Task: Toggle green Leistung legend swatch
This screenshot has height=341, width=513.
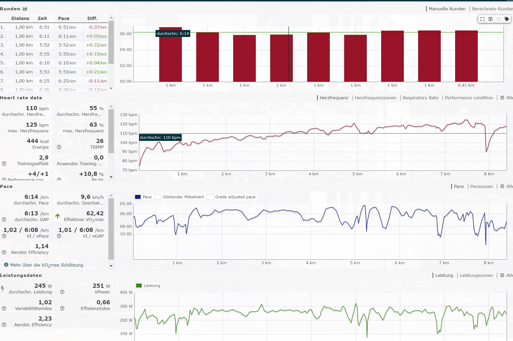Action: coord(139,286)
